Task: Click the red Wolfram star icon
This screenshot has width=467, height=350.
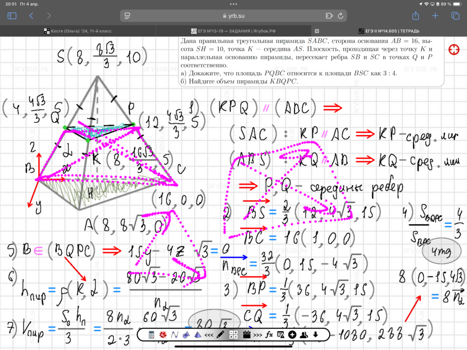Action: (x=163, y=335)
